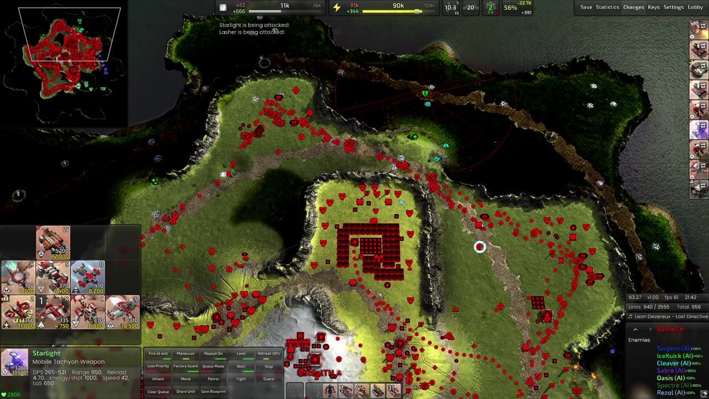
Task: Click the Starlight unit portrait
Action: tap(15, 362)
